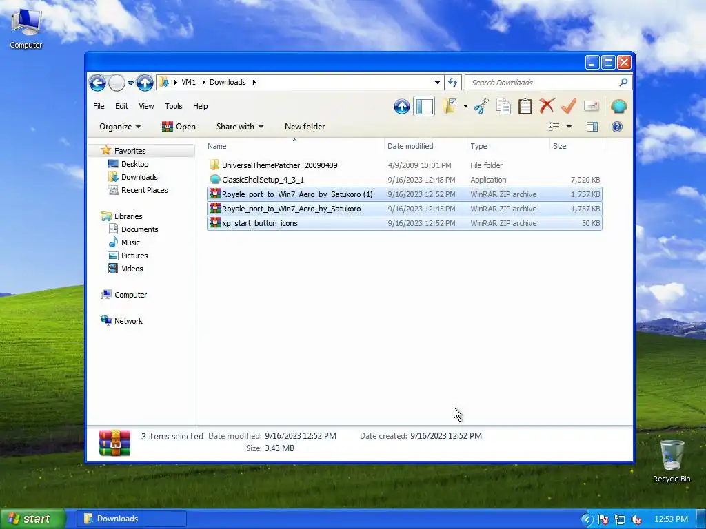Viewport: 706px width, 529px height.
Task: Open the Edit menu
Action: 121,106
